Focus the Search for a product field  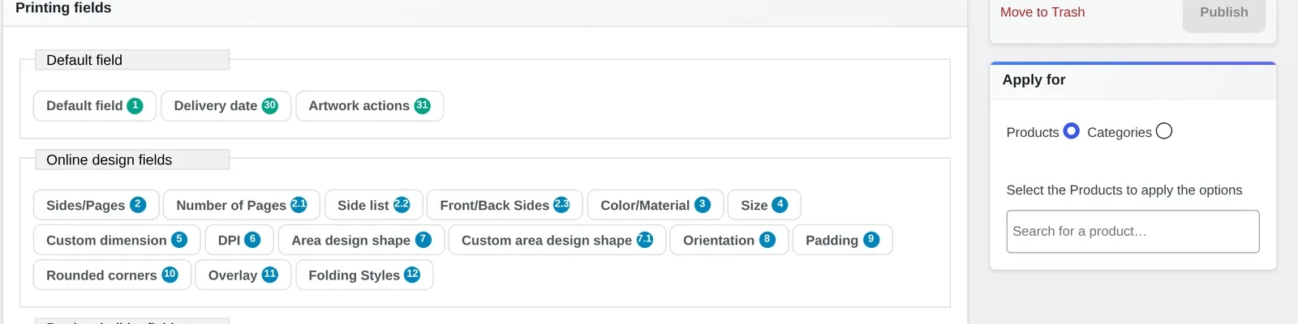tap(1133, 232)
